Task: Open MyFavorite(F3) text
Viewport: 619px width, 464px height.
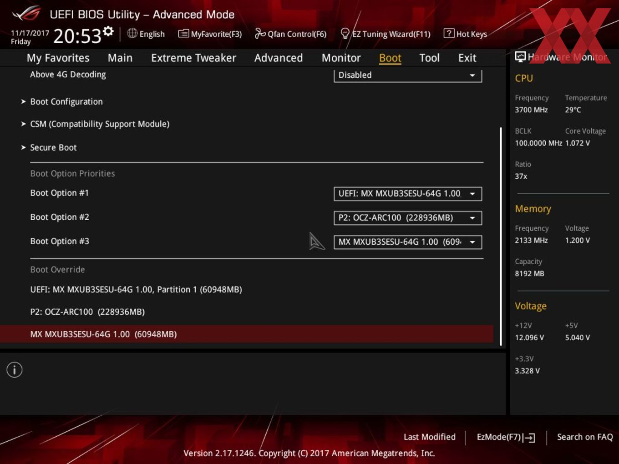Action: (x=216, y=34)
